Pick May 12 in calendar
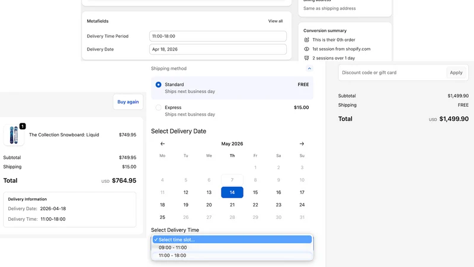474x267 pixels. point(185,192)
